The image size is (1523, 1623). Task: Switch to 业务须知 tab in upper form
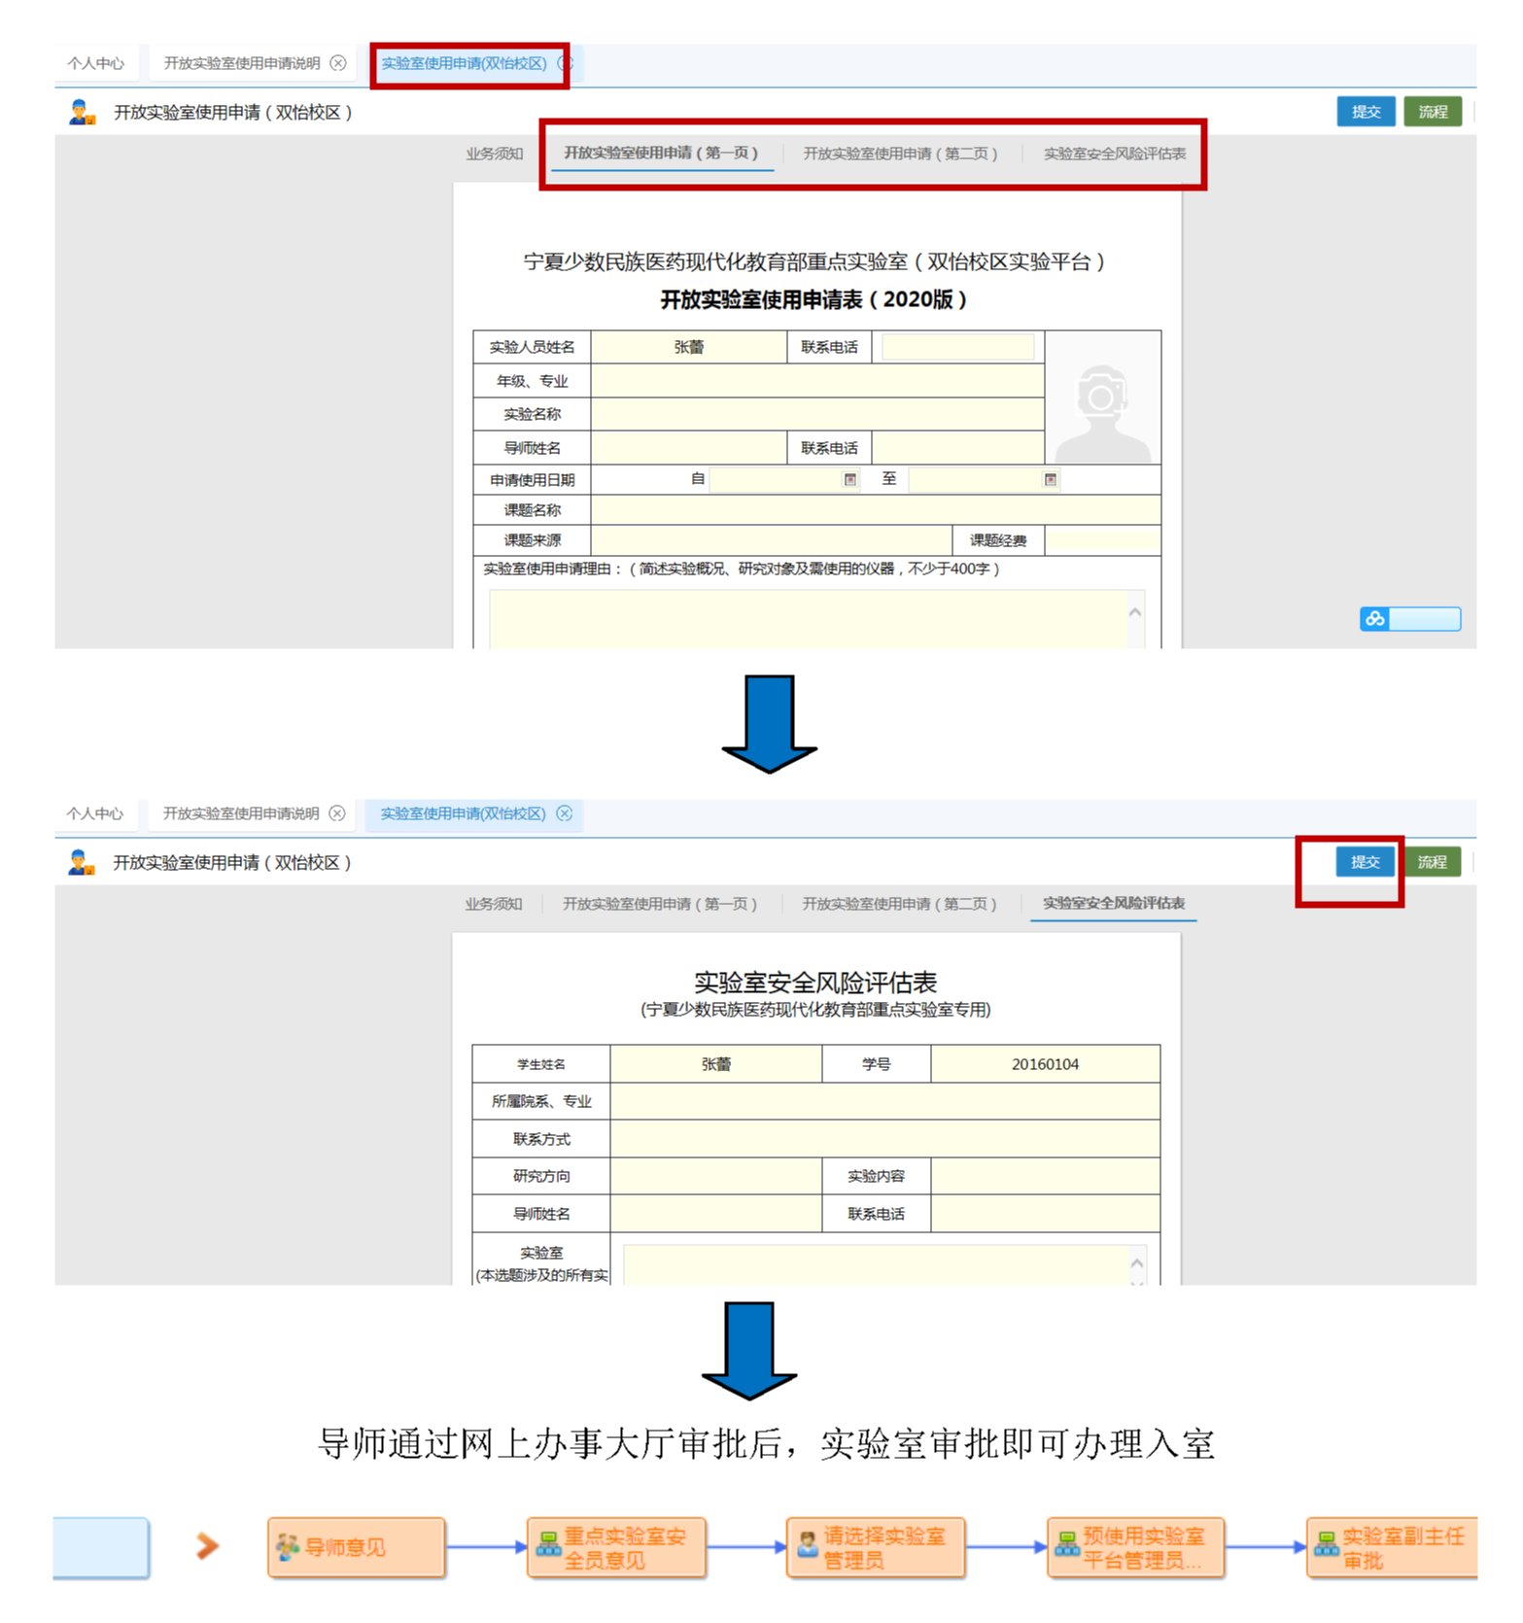tap(494, 154)
